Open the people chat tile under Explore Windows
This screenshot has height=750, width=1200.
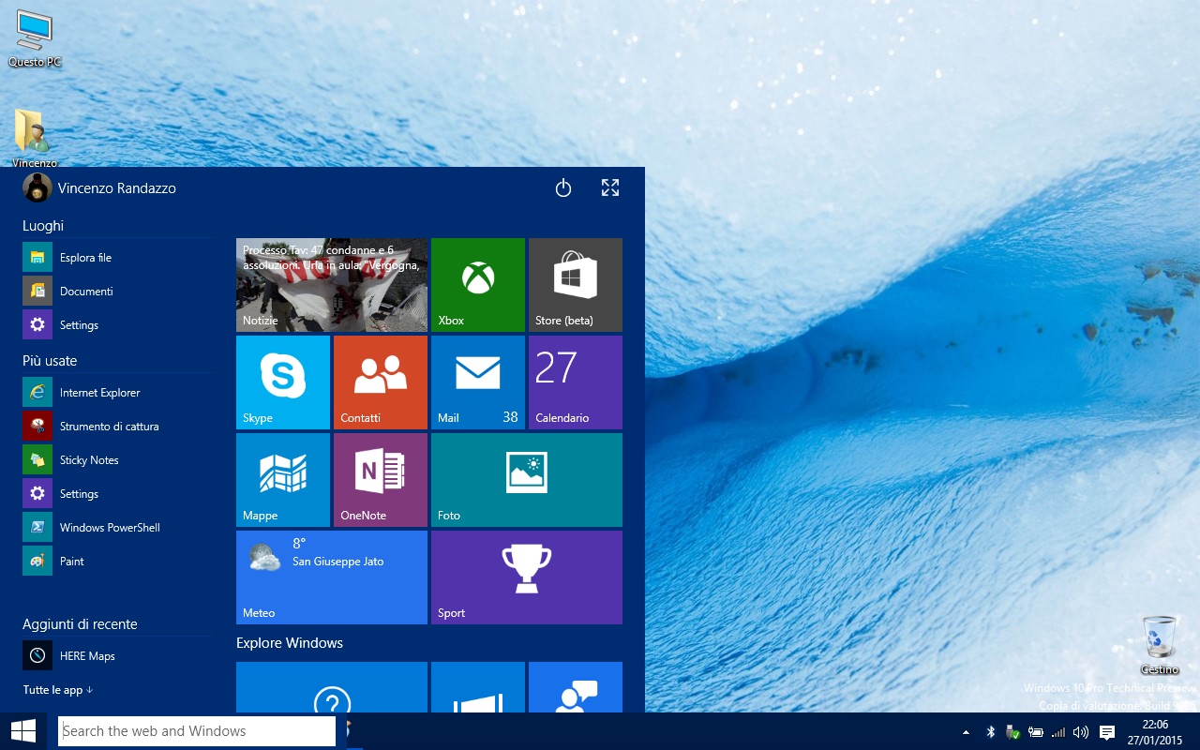pos(576,687)
